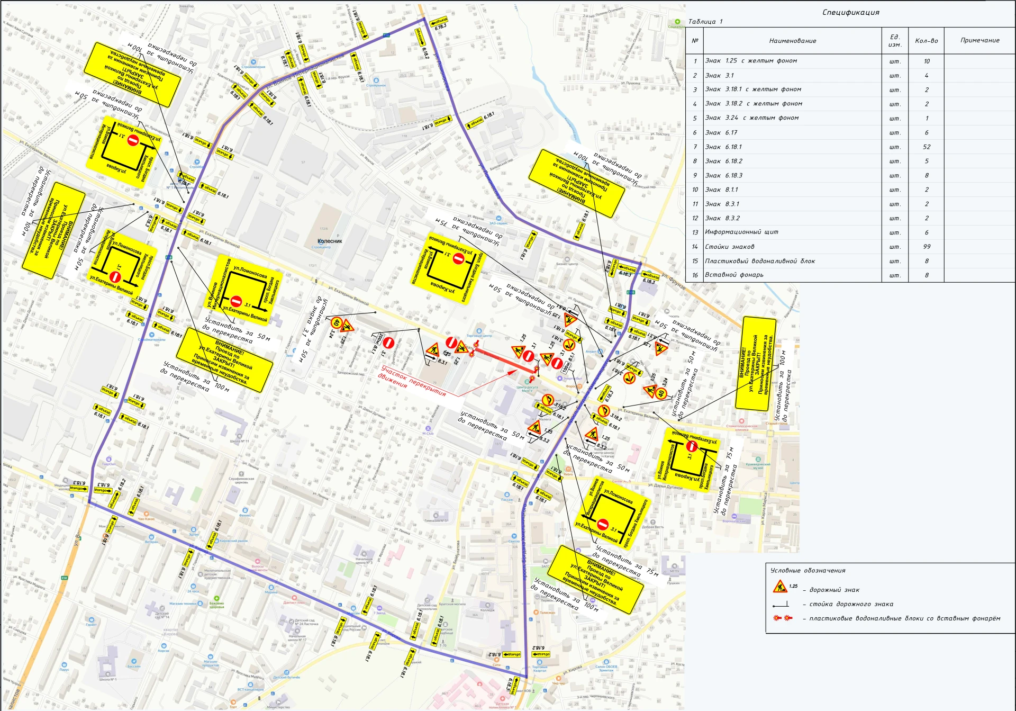Select the 'Информационный щит' table row
1016x711 pixels.
click(x=850, y=232)
